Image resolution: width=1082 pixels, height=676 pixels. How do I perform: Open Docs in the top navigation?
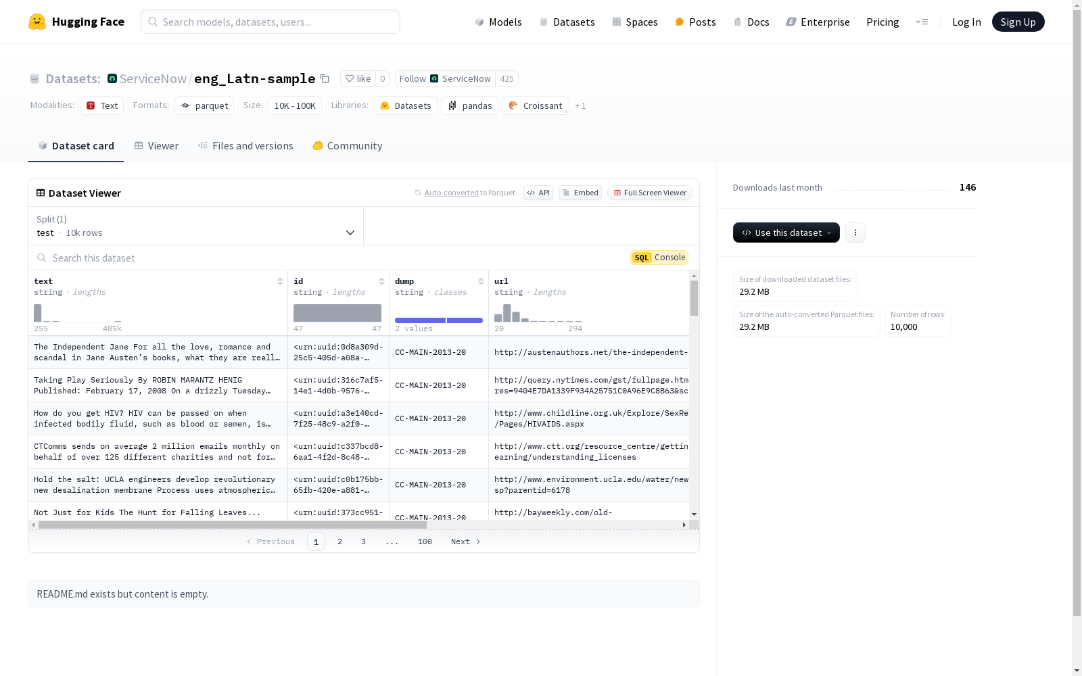point(751,22)
